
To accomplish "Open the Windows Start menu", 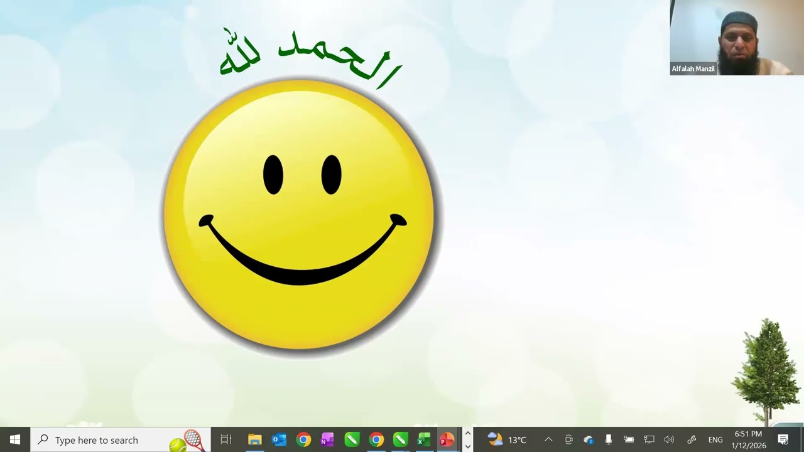I will point(14,439).
